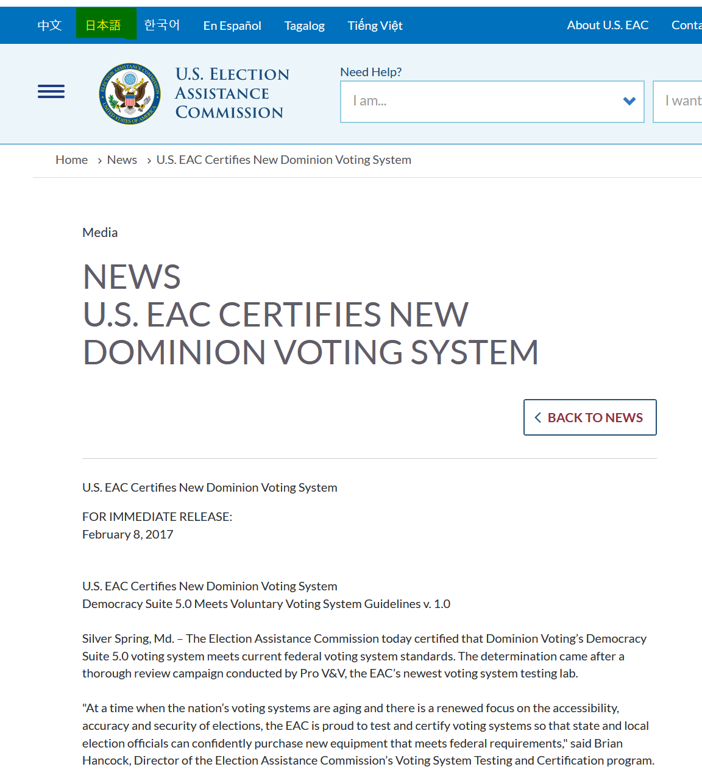The width and height of the screenshot is (702, 778).
Task: Open the cut-off Conta… link in top bar
Action: click(687, 25)
